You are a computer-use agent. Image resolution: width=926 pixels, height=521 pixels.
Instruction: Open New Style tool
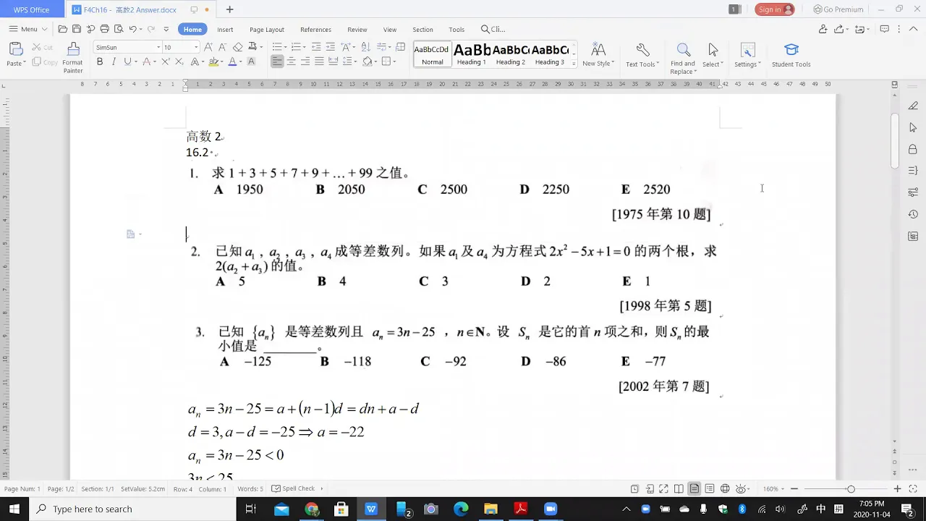pos(598,50)
